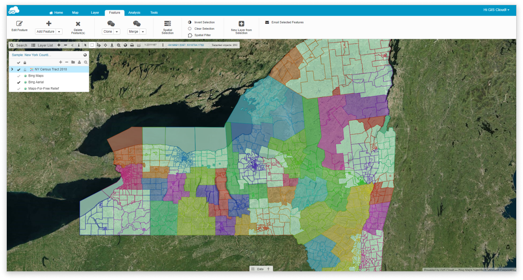523x280 pixels.
Task: Enable the Bing Maps layer checkbox
Action: (x=18, y=76)
